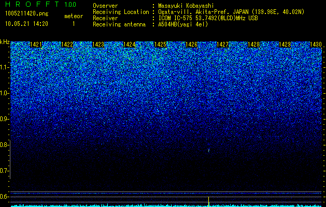Click the meteor echo spot near 0.78 kHz

coord(209,151)
